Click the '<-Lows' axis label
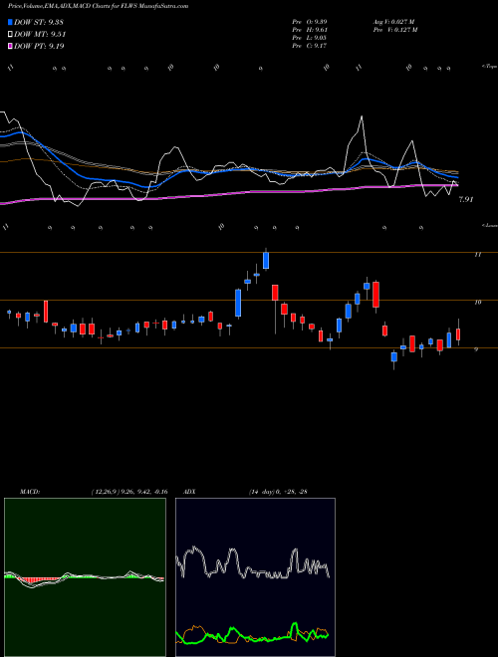 (489, 225)
